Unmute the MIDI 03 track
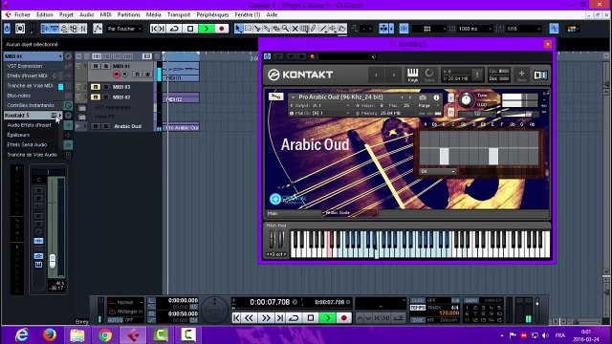The image size is (612, 344). pos(96,87)
